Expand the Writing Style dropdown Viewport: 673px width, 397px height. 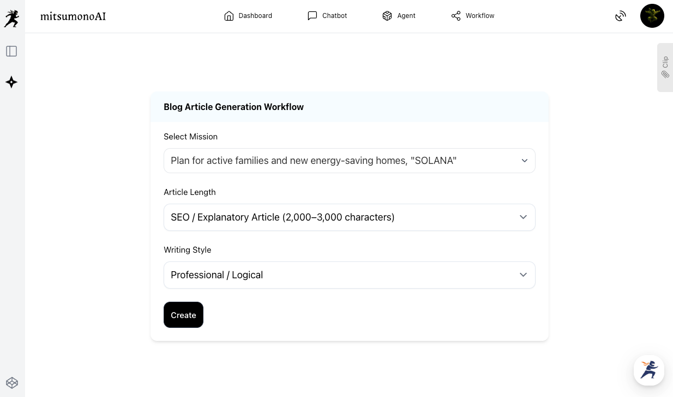[349, 275]
